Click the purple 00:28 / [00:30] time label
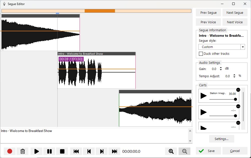 [71, 59]
